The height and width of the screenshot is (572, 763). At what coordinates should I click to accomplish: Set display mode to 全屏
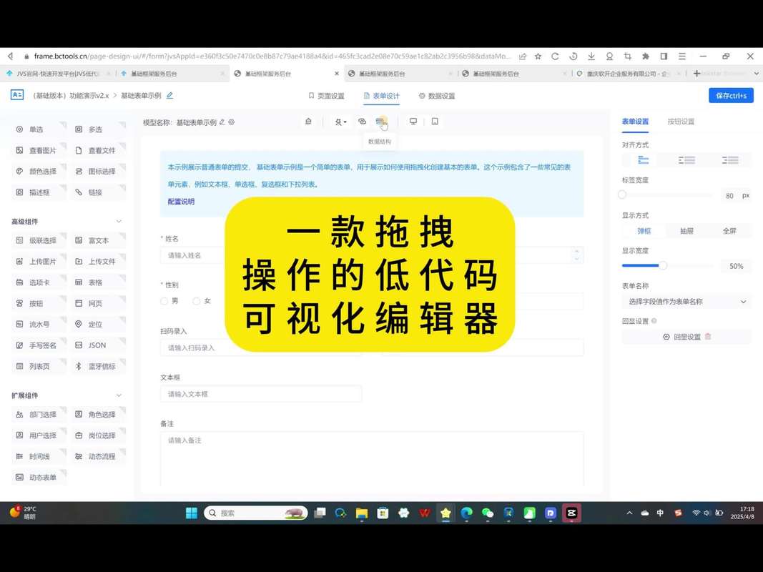(x=729, y=231)
